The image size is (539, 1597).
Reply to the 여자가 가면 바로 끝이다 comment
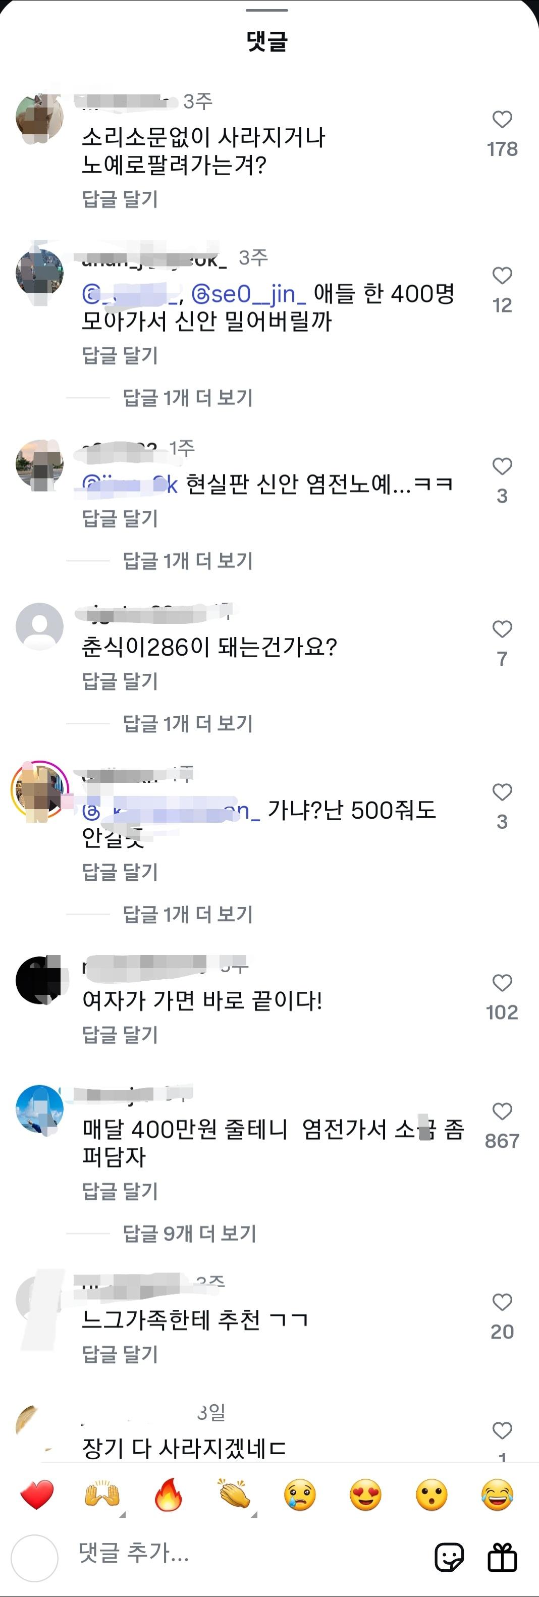[120, 1034]
